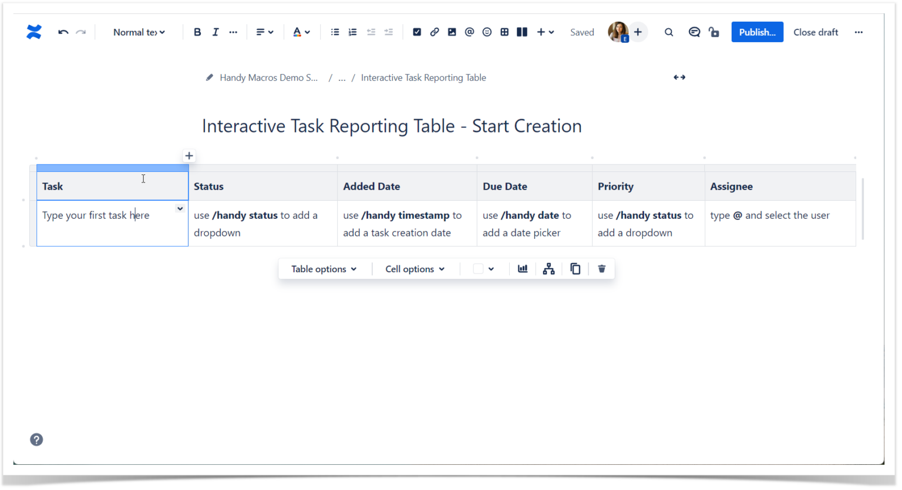Insert an action item checkbox
The height and width of the screenshot is (490, 902).
tap(416, 32)
